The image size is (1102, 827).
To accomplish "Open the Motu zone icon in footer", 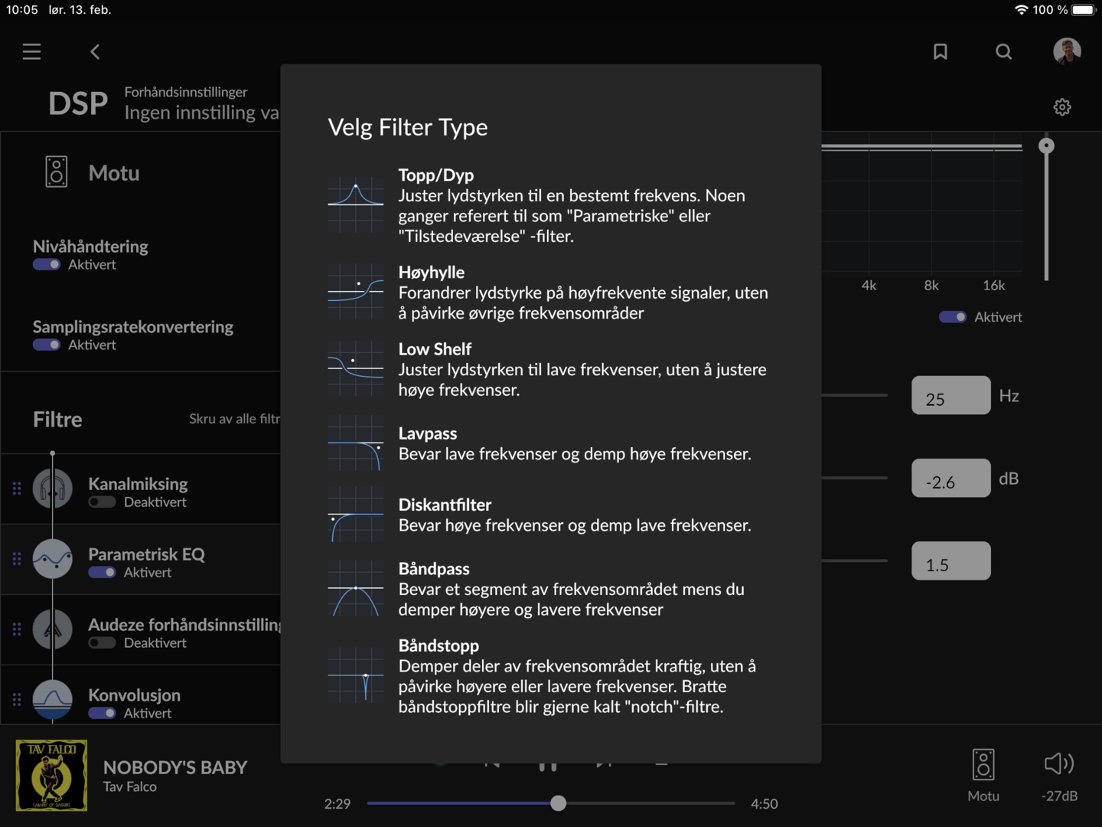I will coord(983,764).
